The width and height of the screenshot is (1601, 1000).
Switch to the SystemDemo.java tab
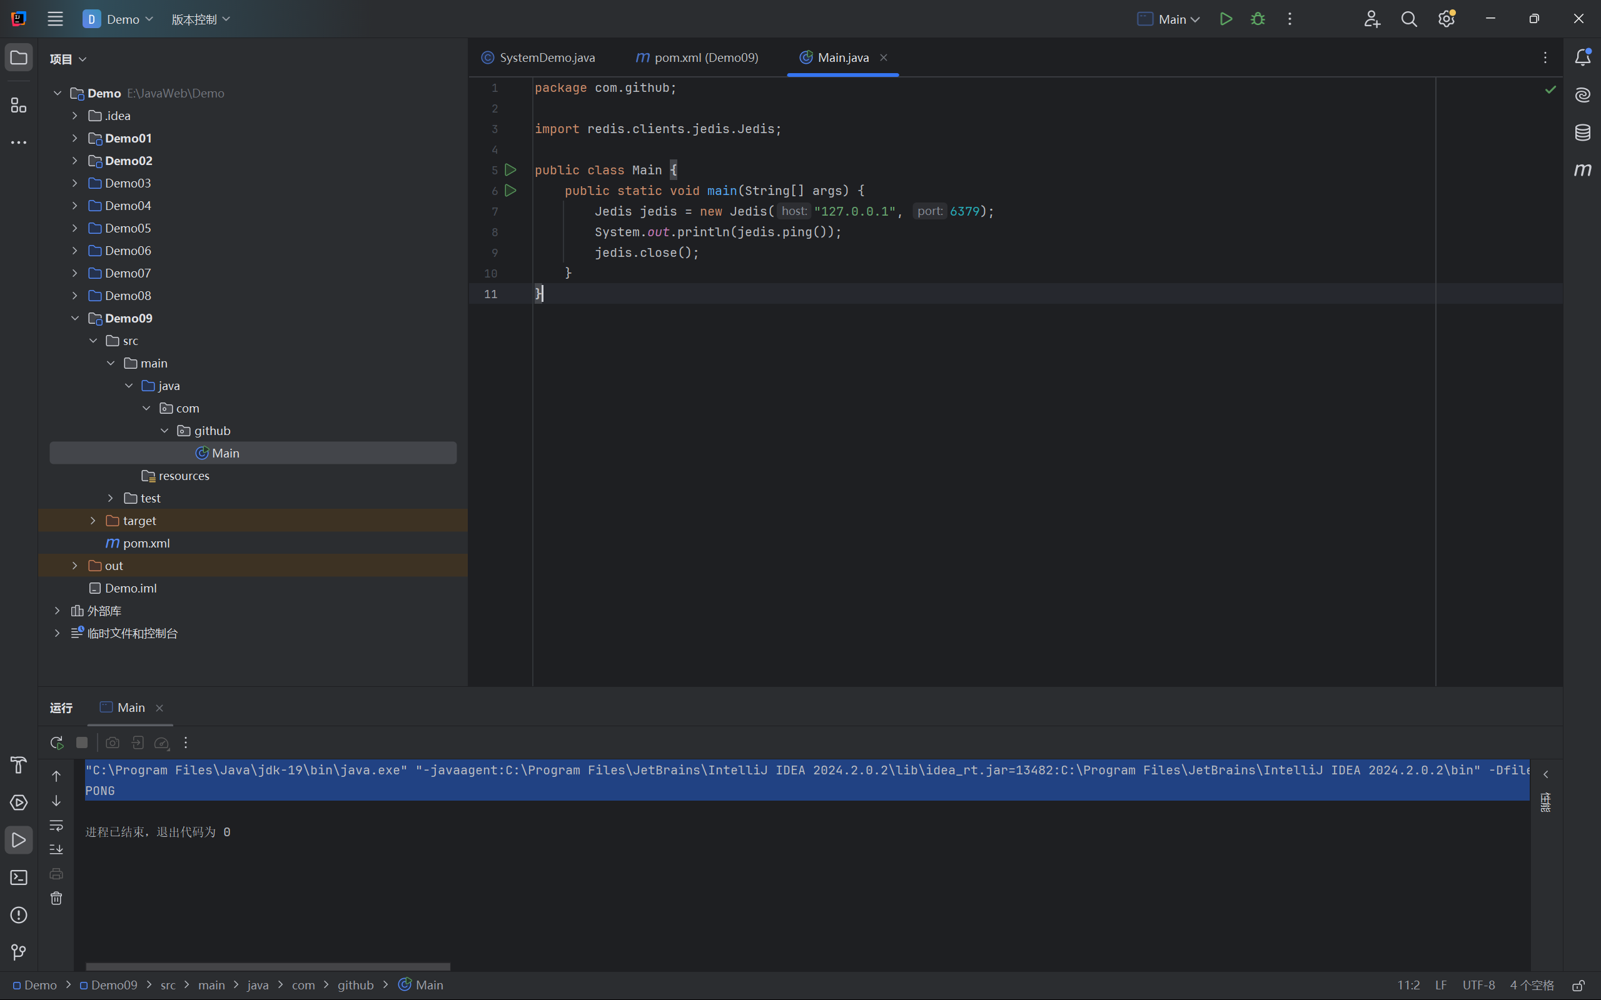[538, 57]
